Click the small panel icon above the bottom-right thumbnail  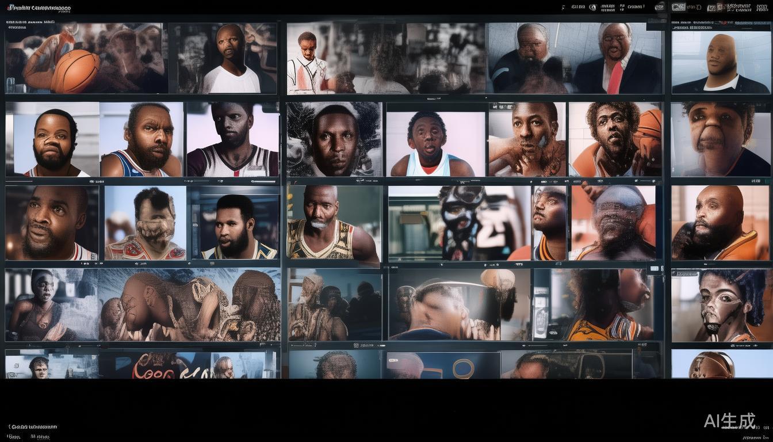[x=654, y=269]
